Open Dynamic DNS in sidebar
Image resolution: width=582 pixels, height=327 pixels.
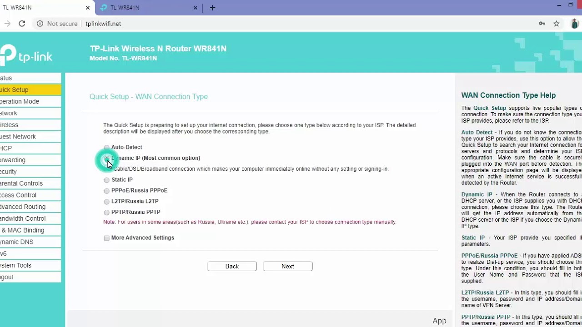30,242
